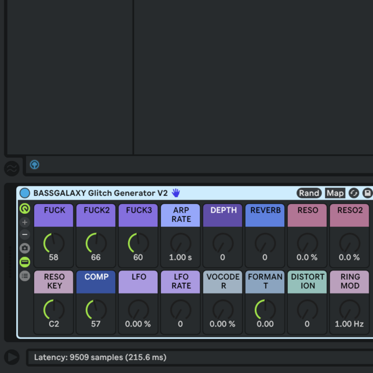Click the 1.00 Hz RING MOD value
This screenshot has width=373, height=373.
coord(349,324)
